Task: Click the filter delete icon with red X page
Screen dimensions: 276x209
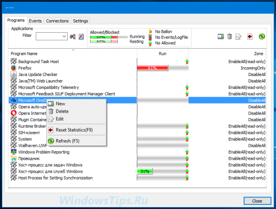Action: click(81, 37)
